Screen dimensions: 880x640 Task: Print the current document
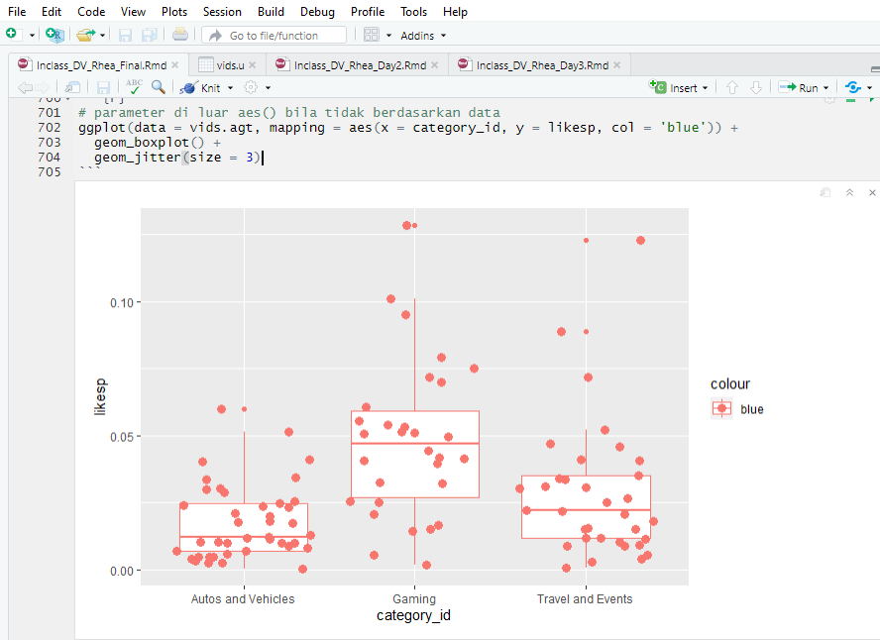point(180,34)
